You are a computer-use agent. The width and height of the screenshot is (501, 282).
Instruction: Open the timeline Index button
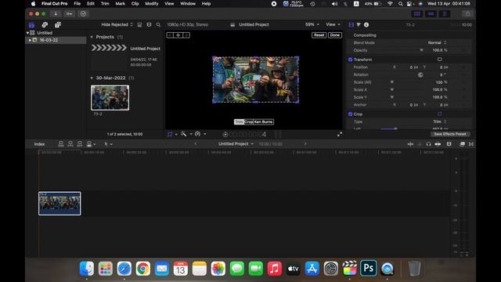coord(40,144)
